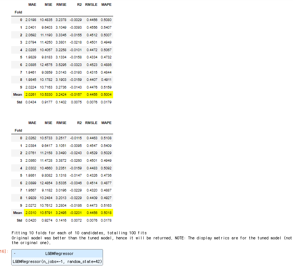Pick the MSE value 11.2158
293x268 pixels.
pos(46,153)
